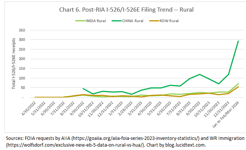Select the 'Total I-526/I-526E receipts' axis title
This screenshot has height=150, width=246.
14,63
